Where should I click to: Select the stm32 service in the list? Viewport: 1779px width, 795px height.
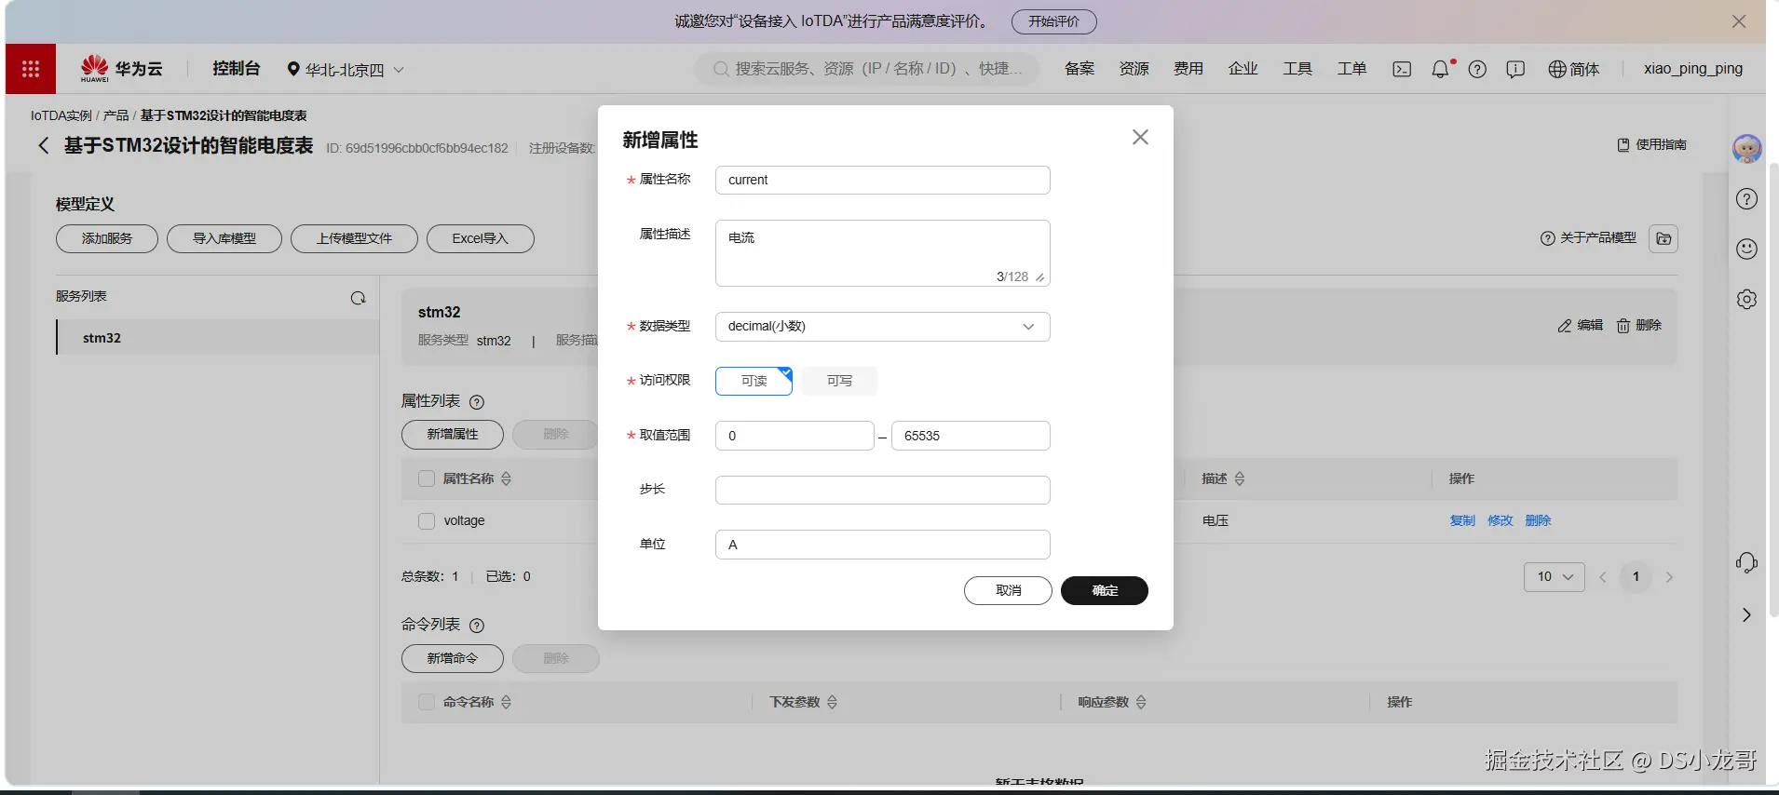[217, 338]
